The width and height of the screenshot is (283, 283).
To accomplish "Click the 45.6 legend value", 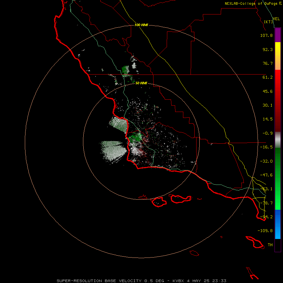I will (x=268, y=91).
